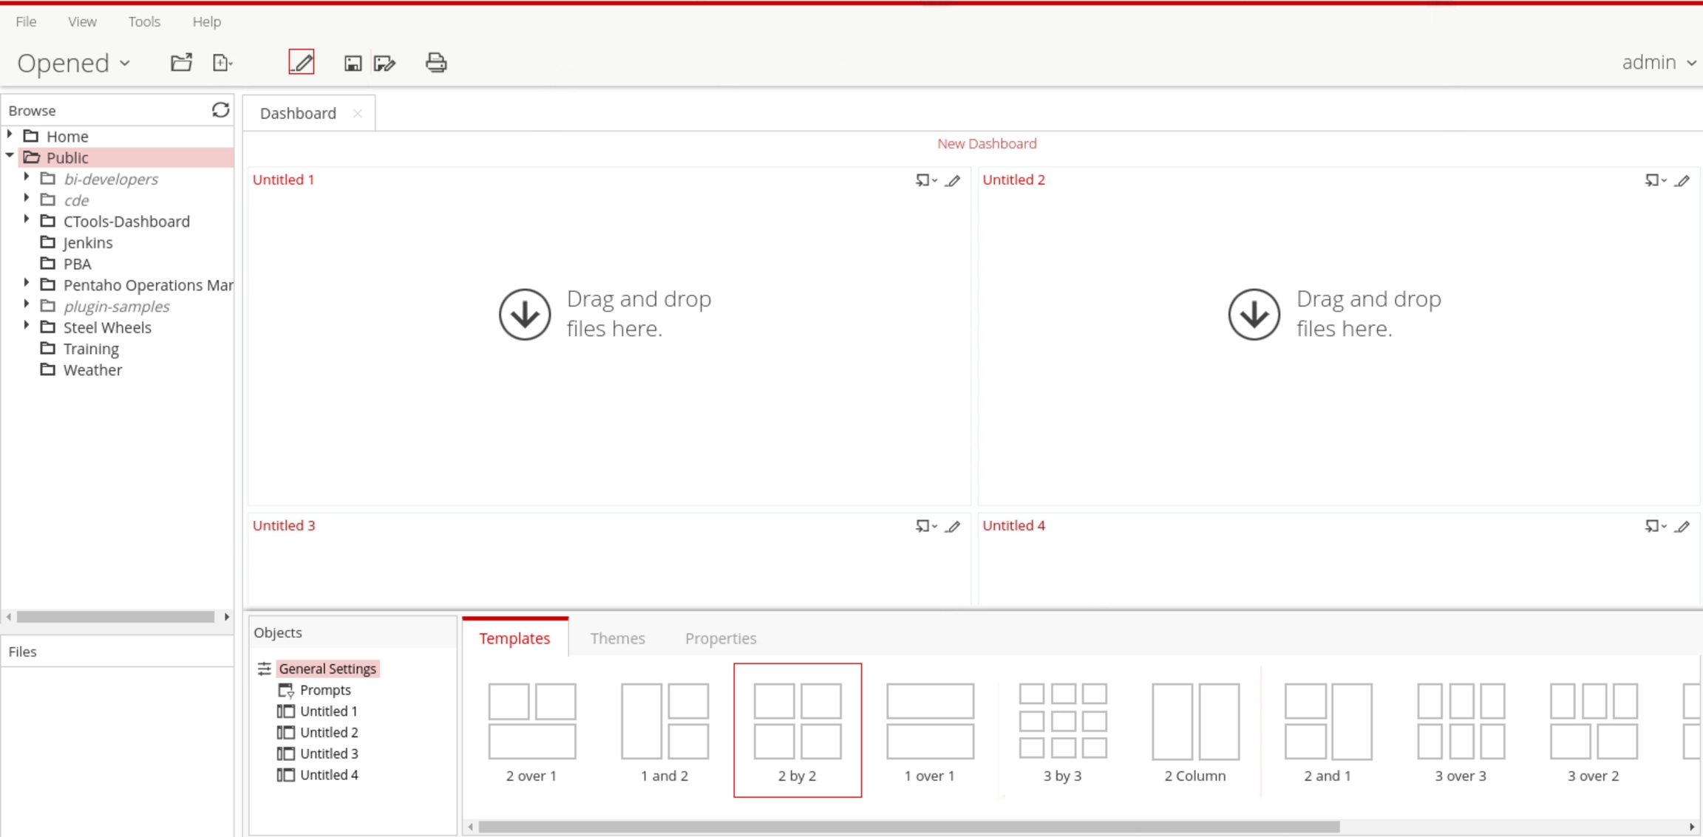Click the New file toolbar icon
Image resolution: width=1703 pixels, height=837 pixels.
click(222, 63)
